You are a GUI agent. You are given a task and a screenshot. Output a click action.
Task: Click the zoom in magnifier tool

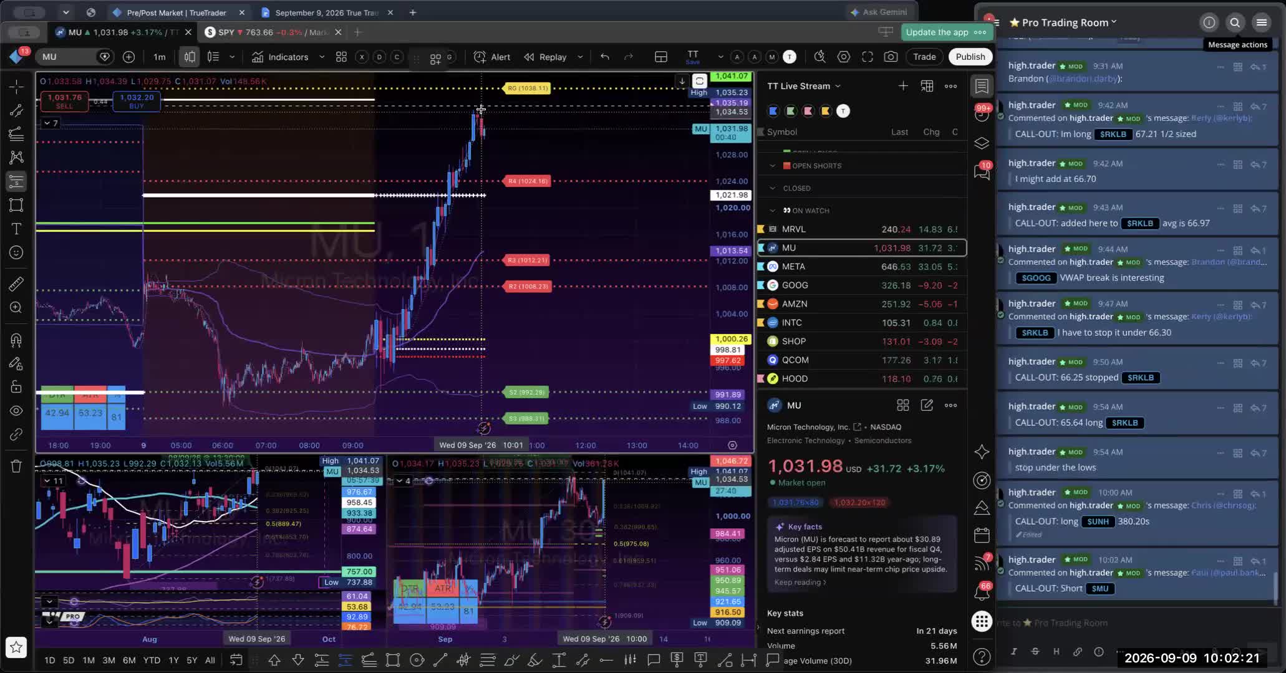pyautogui.click(x=16, y=308)
